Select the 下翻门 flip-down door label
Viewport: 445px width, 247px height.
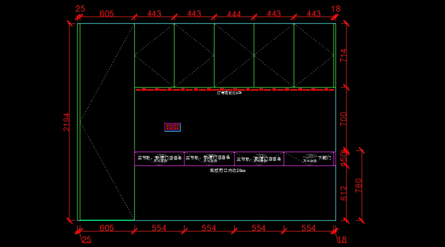click(324, 157)
